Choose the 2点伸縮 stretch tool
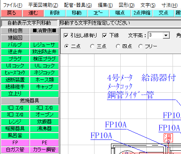The width and height of the screenshot is (181, 154). click(x=142, y=13)
